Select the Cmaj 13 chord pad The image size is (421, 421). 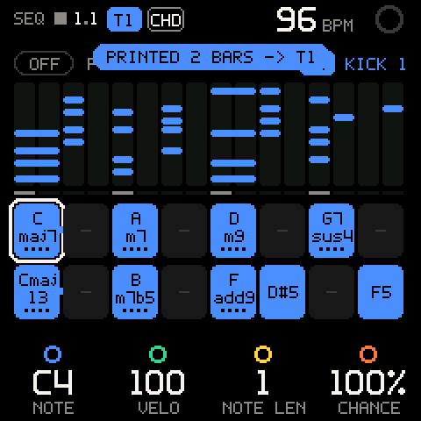coord(37,292)
